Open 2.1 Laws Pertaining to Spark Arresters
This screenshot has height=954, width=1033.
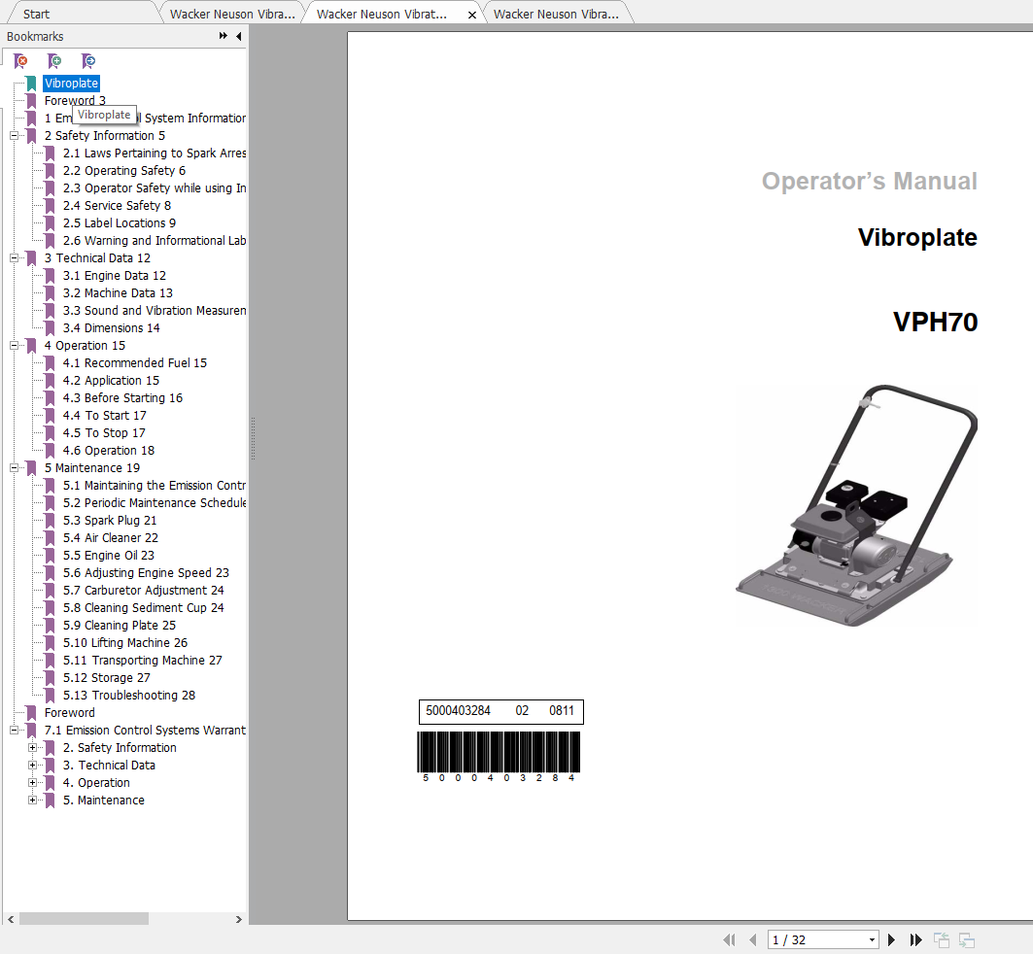155,153
